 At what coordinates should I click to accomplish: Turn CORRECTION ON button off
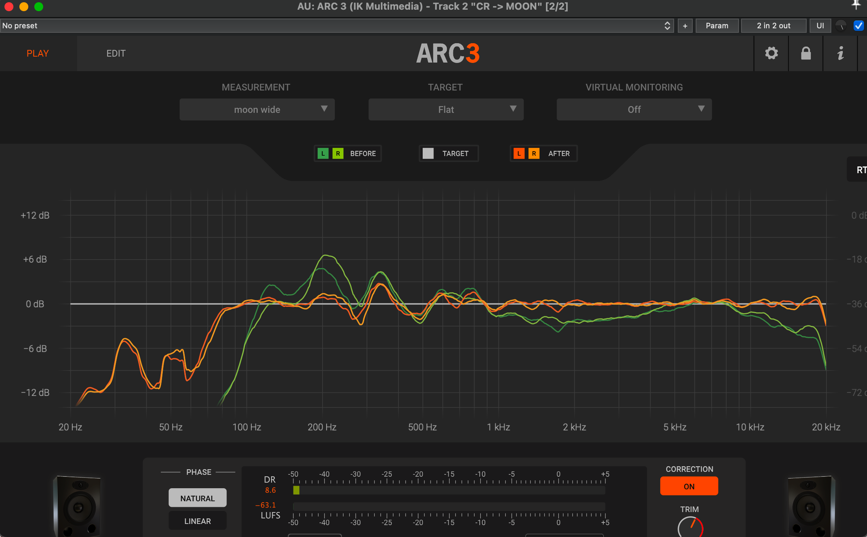689,486
